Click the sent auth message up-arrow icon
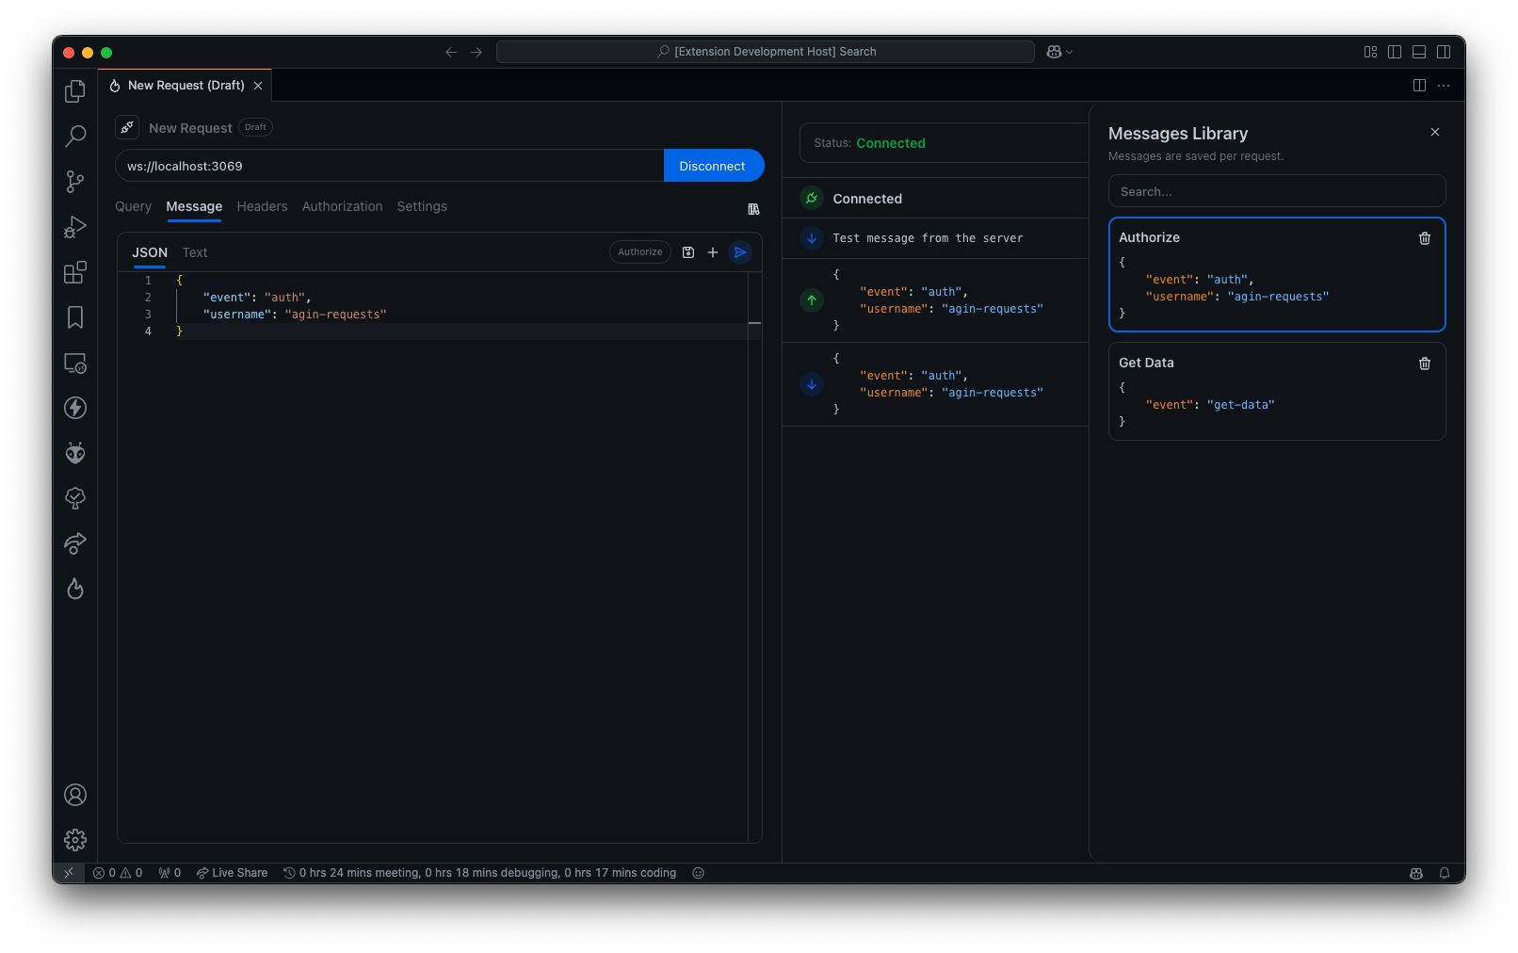 coord(812,300)
